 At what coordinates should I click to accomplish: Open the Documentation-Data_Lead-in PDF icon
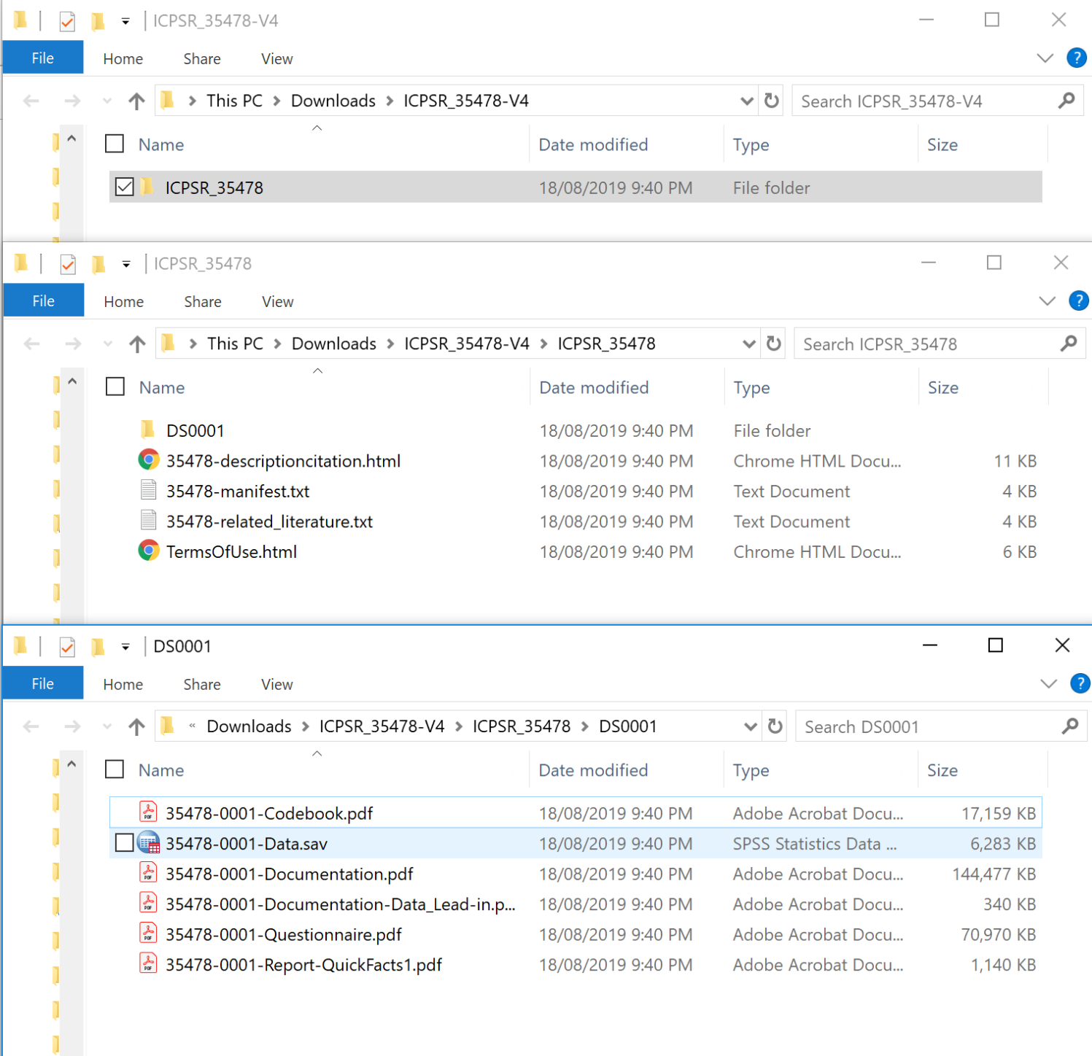click(148, 903)
